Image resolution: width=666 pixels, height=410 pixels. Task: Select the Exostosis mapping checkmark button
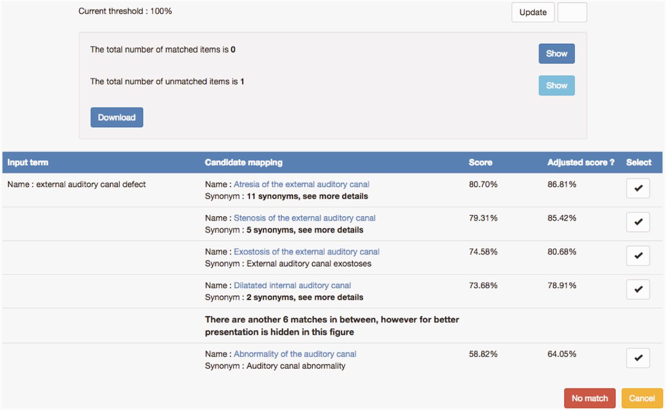click(638, 256)
